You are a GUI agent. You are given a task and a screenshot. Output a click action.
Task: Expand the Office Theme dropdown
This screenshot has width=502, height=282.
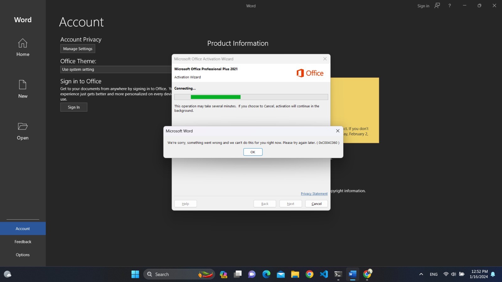click(116, 70)
